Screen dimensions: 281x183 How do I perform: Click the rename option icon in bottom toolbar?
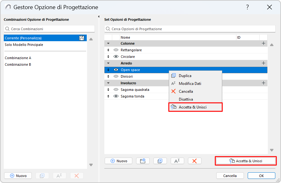click(177, 161)
